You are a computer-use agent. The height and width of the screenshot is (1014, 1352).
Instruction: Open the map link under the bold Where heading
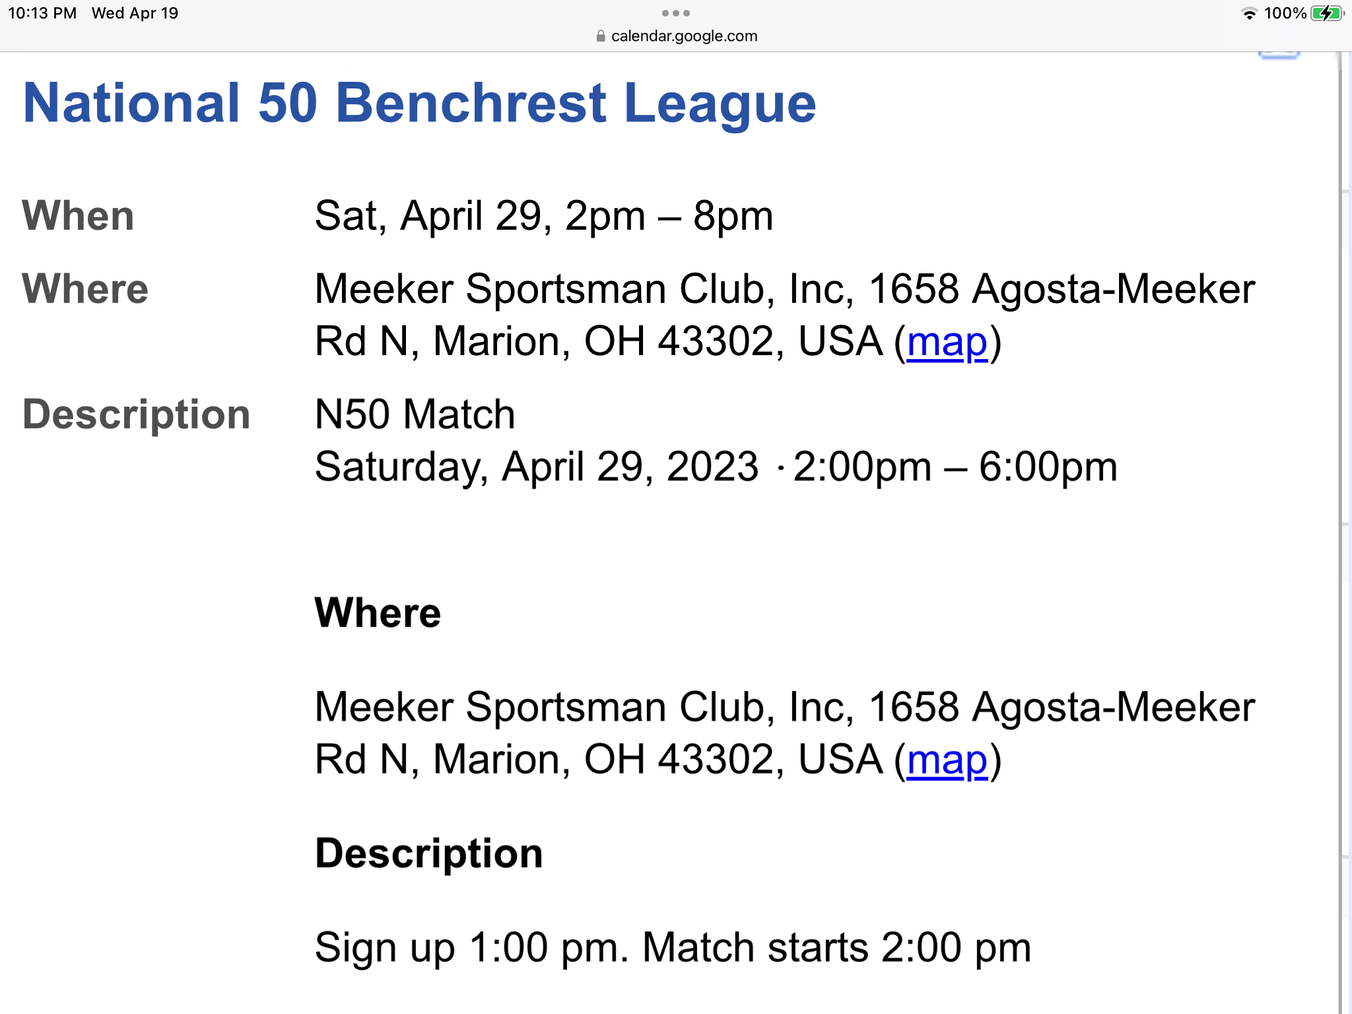947,760
